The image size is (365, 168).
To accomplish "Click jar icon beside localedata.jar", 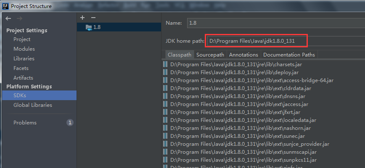I will click(x=165, y=120).
